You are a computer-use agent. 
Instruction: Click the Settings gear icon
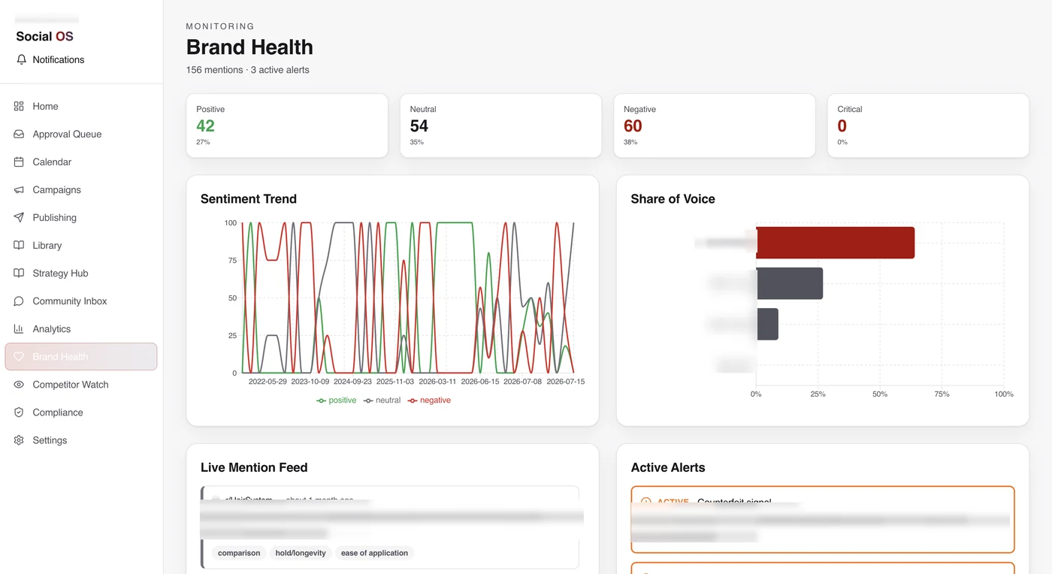(19, 440)
